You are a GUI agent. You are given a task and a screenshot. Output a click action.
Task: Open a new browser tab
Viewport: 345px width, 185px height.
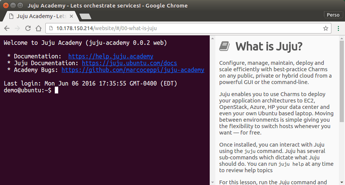tap(85, 16)
